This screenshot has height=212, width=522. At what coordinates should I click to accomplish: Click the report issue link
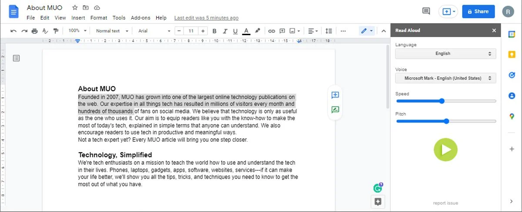tap(445, 203)
